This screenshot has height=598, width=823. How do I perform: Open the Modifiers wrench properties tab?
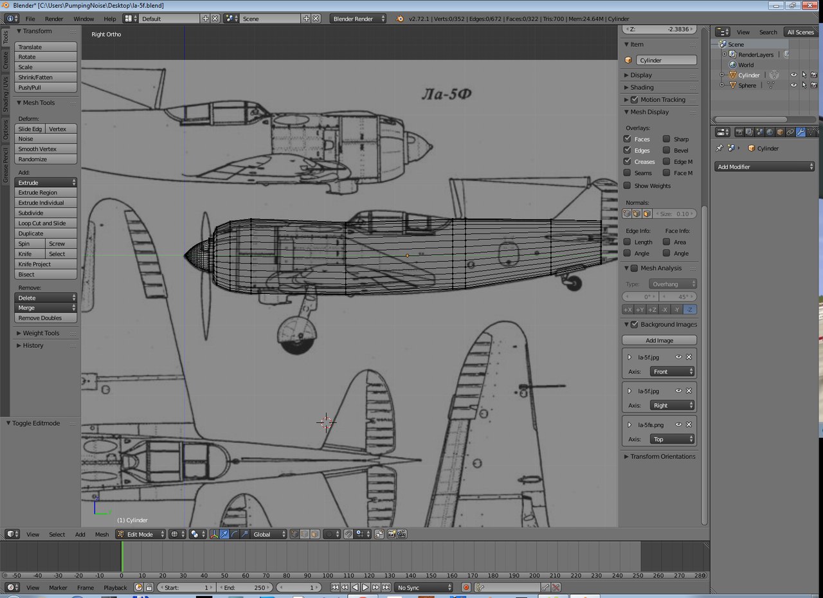point(800,132)
